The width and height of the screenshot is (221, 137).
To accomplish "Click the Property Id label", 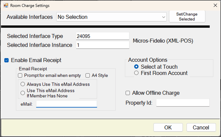I will tap(139, 103).
